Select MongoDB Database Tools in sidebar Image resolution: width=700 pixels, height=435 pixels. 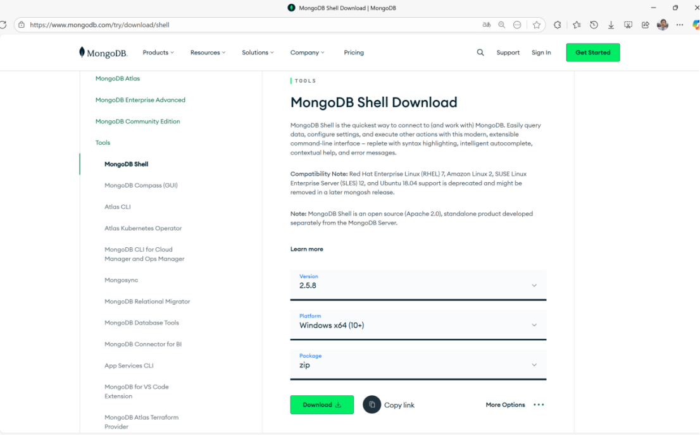[x=142, y=322]
